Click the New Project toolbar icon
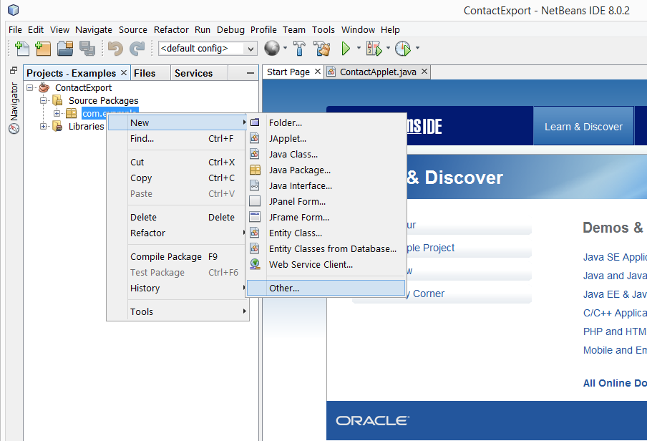 tap(44, 49)
